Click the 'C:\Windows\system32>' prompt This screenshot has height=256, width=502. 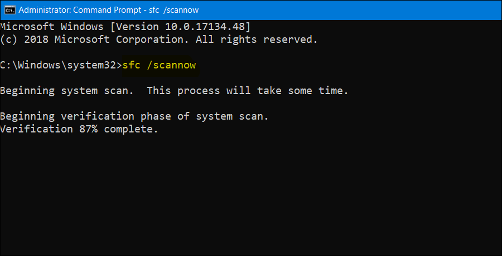click(60, 65)
